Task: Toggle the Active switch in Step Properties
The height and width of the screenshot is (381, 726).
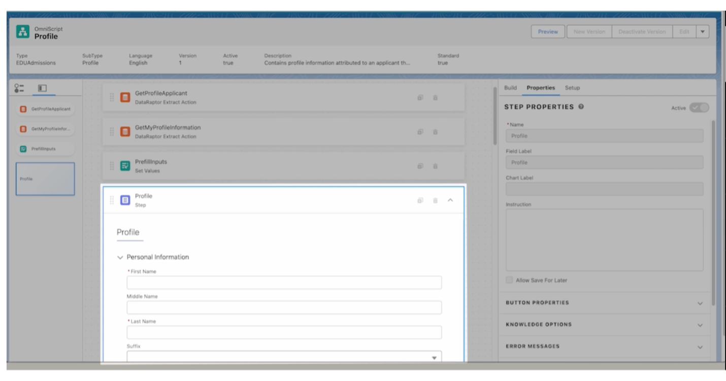Action: [699, 108]
